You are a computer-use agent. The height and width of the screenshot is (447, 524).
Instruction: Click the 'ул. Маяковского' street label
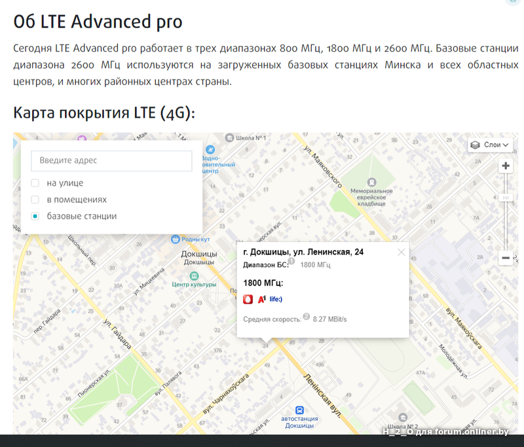click(323, 167)
